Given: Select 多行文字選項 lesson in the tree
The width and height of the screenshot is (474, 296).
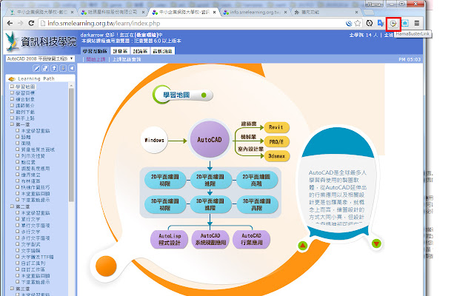Looking at the screenshot, I should pyautogui.click(x=36, y=238).
